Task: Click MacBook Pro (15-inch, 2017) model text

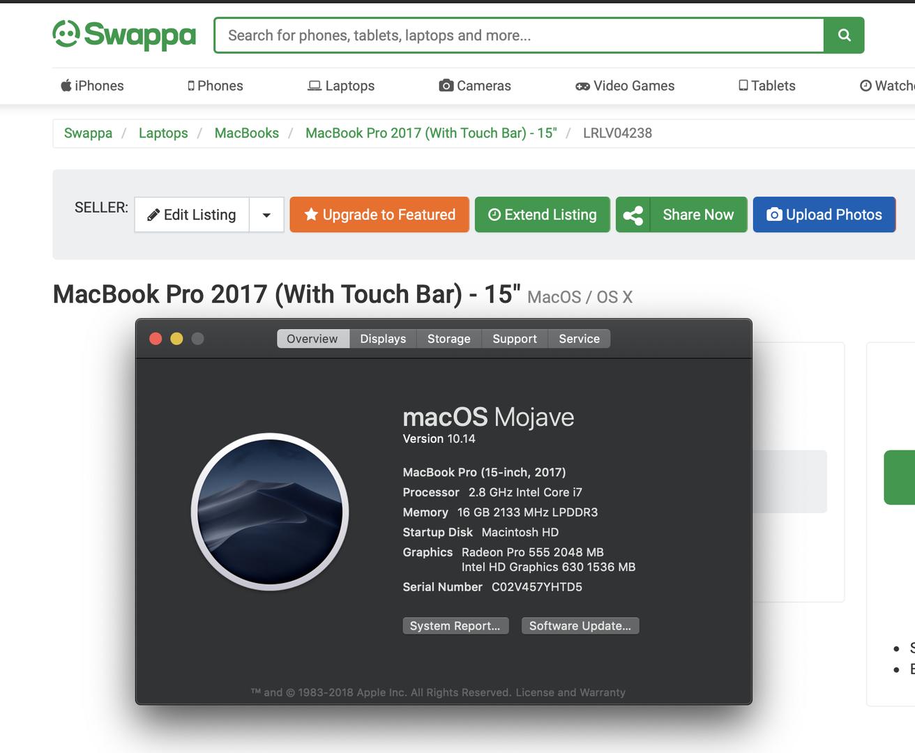Action: (484, 473)
